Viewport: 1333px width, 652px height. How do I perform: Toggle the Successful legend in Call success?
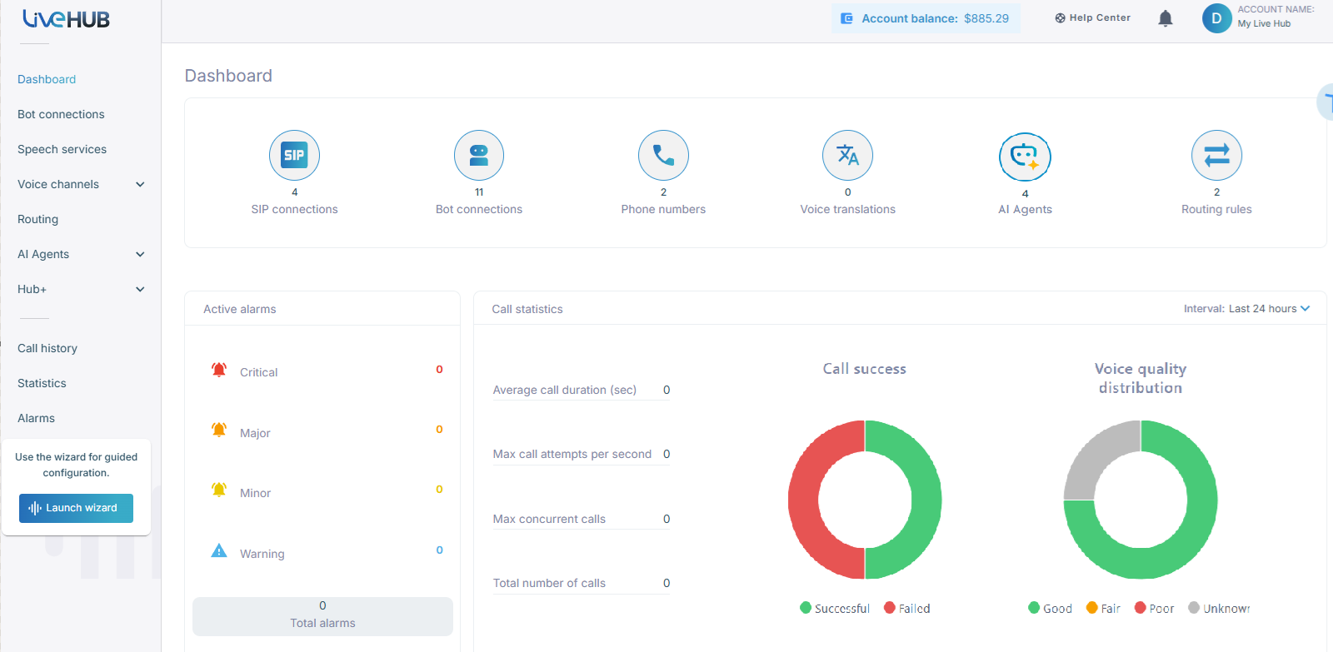pos(835,609)
